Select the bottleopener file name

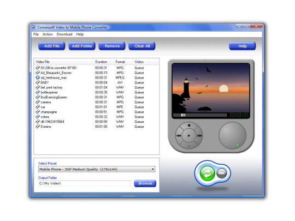click(x=49, y=92)
